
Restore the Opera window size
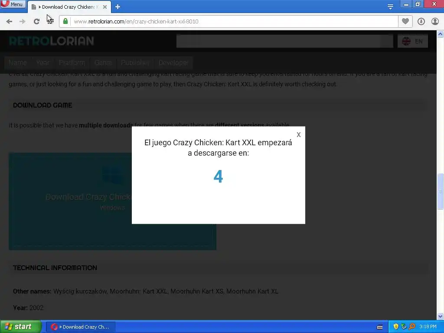418,4
